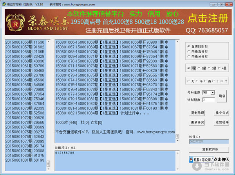Click the scrollbar thumb of the left results list
The height and width of the screenshot is (175, 235).
point(48,164)
